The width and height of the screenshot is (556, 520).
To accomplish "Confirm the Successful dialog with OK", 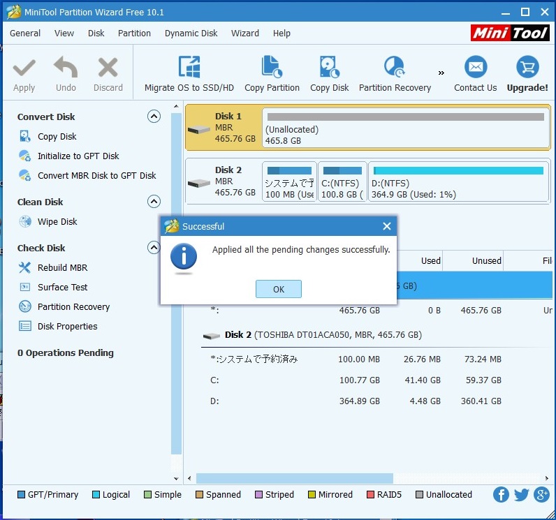I will coord(279,289).
